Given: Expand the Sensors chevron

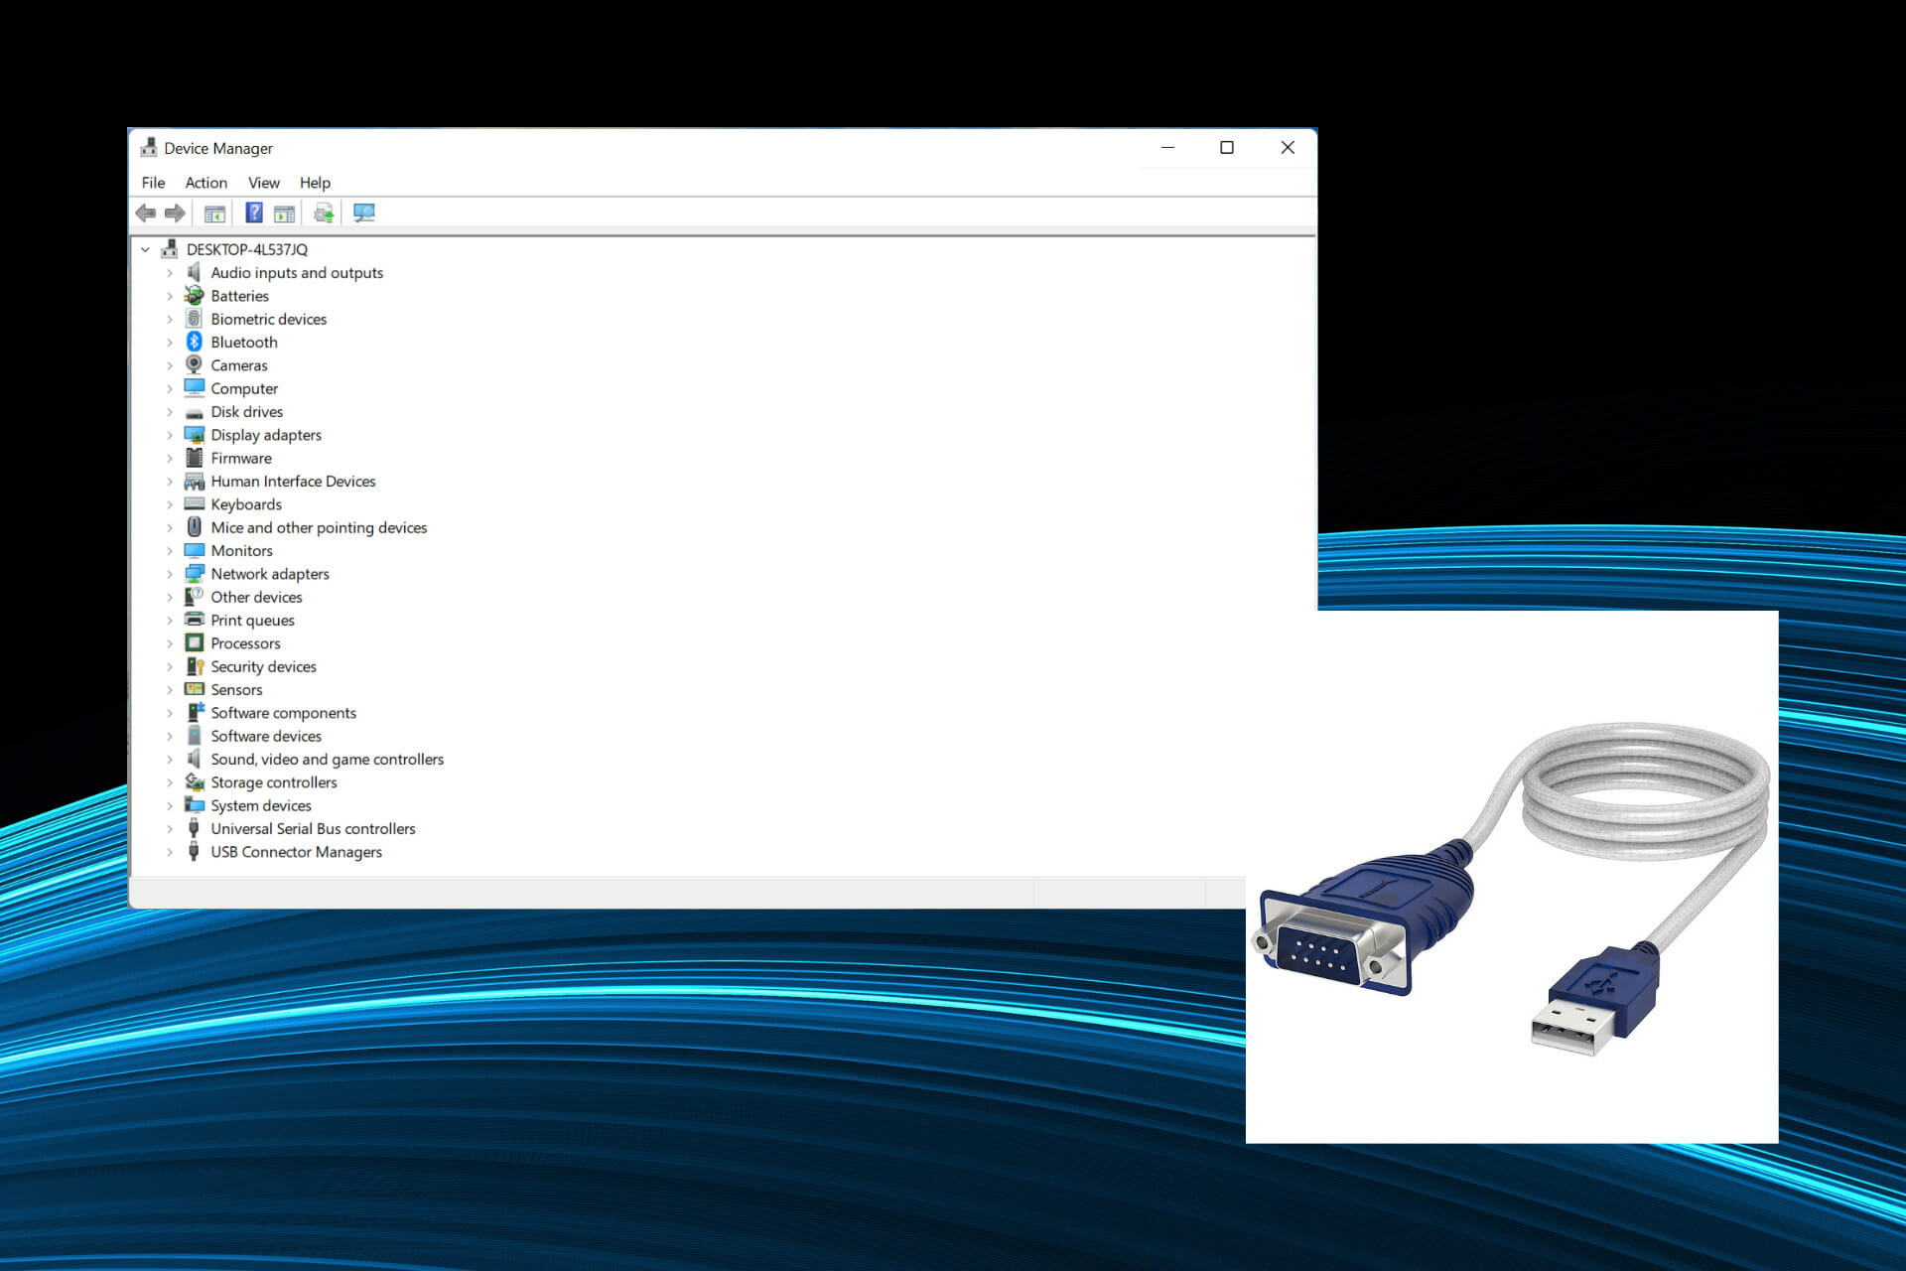Looking at the screenshot, I should coord(170,689).
